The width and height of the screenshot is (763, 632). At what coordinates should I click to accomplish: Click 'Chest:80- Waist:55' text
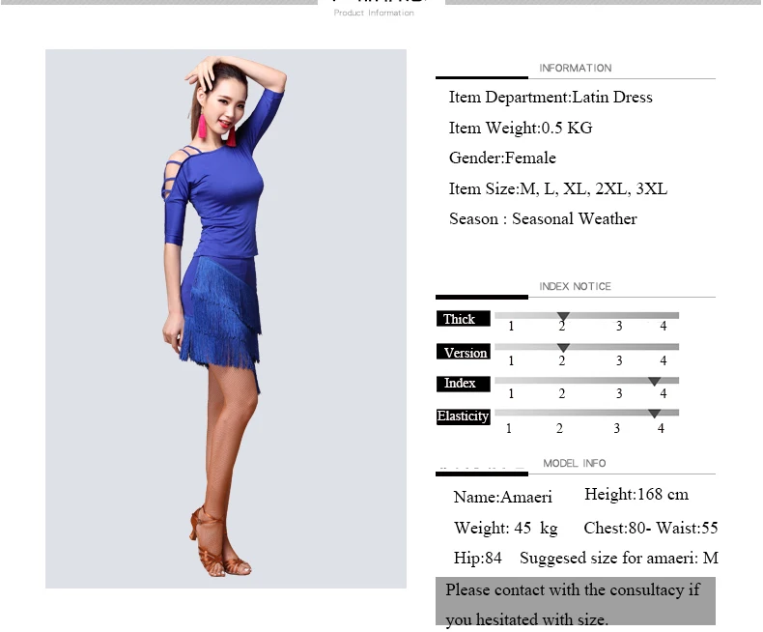(x=651, y=528)
